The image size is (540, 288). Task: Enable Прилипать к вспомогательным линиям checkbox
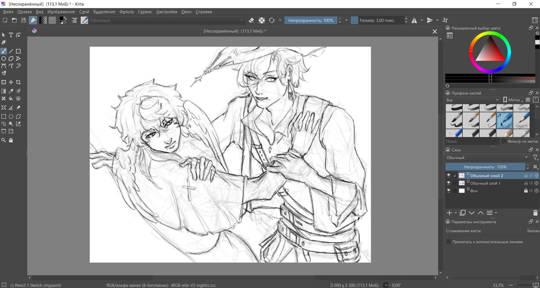point(448,242)
